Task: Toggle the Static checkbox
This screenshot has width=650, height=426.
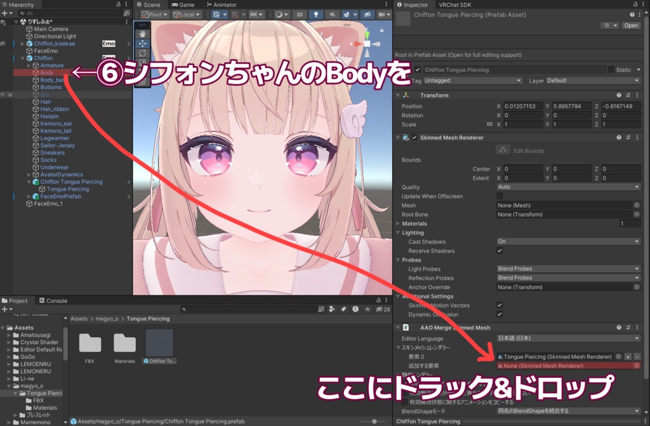Action: click(x=611, y=70)
